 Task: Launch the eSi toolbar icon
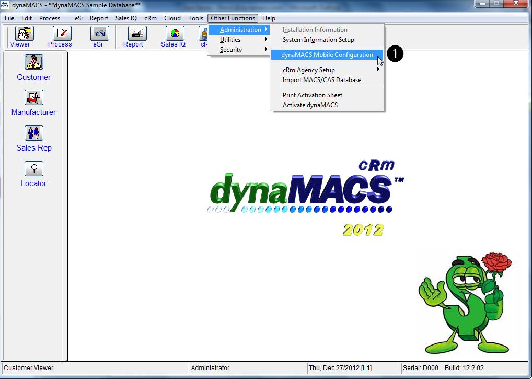pos(99,33)
